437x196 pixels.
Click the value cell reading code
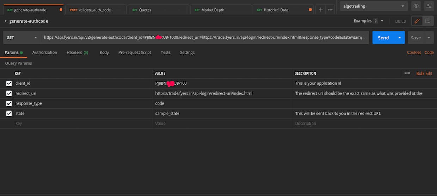(223, 103)
